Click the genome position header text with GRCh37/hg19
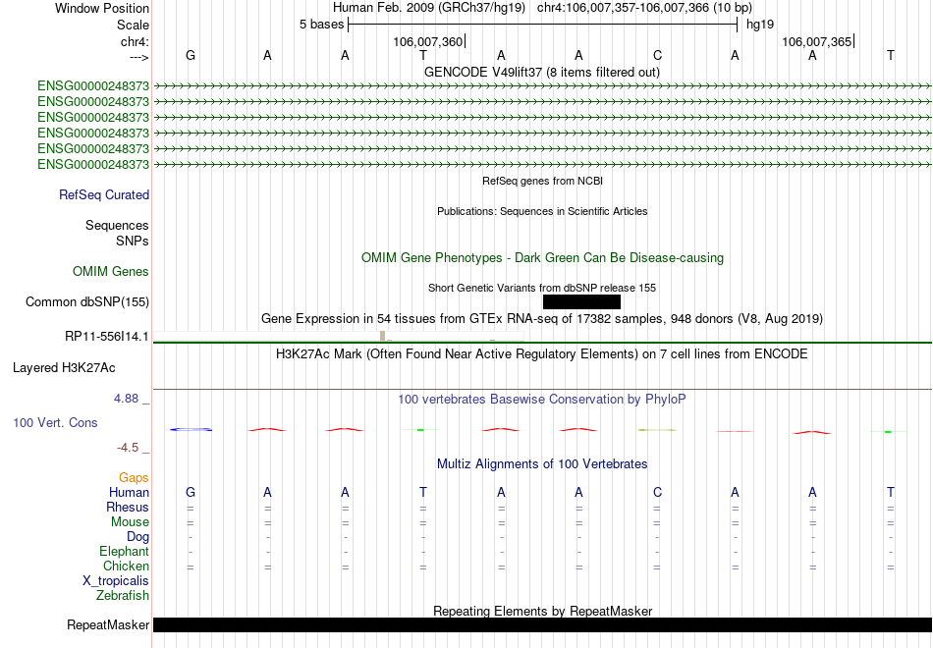Viewport: 933px width, 648px height. click(x=542, y=8)
